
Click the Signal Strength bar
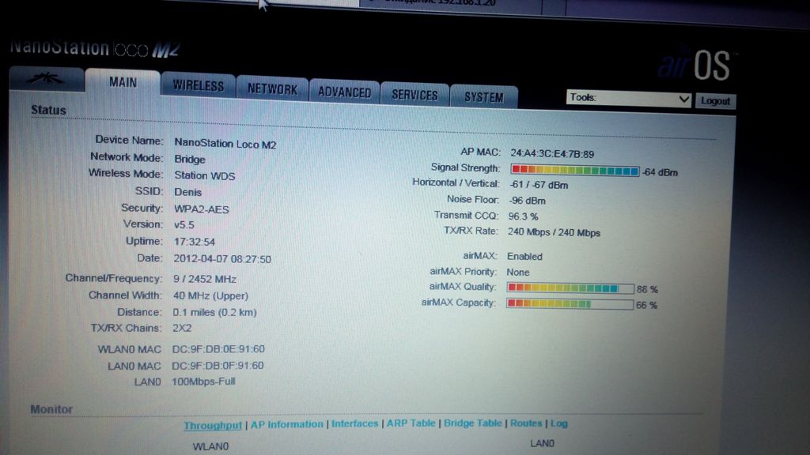coord(575,171)
